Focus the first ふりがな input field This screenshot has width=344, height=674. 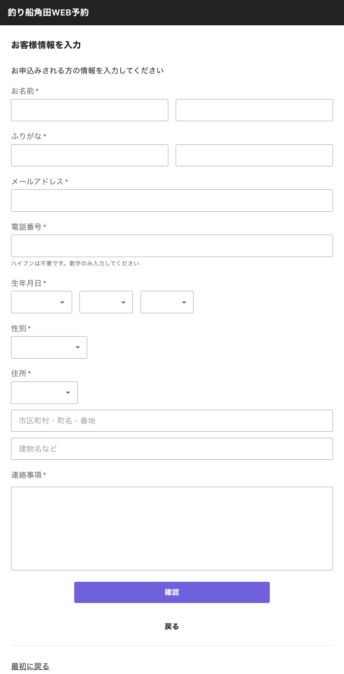pos(90,155)
